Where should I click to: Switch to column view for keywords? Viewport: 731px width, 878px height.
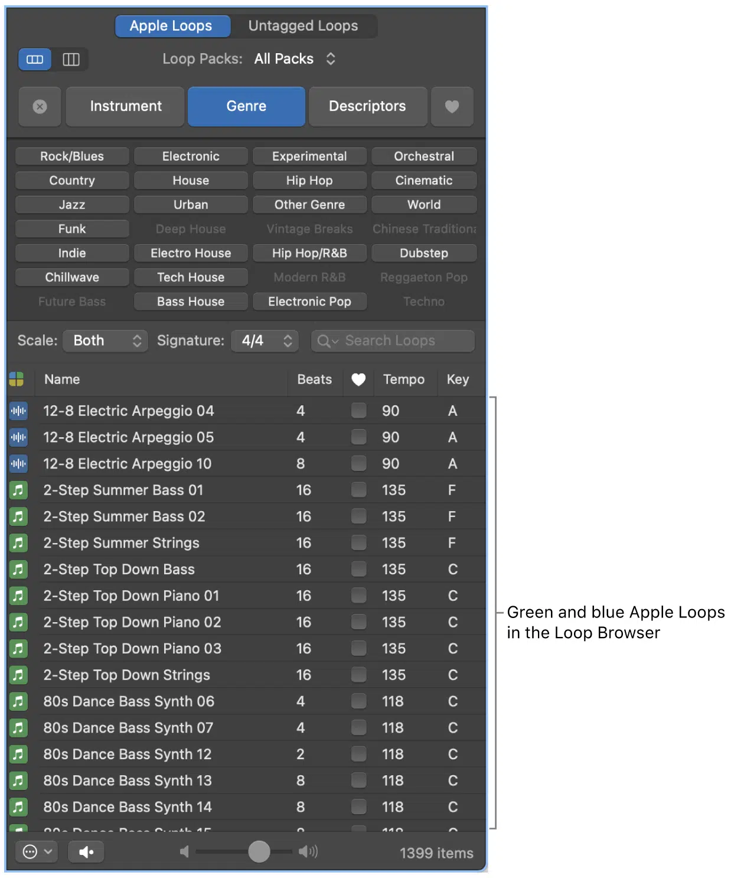click(x=71, y=59)
